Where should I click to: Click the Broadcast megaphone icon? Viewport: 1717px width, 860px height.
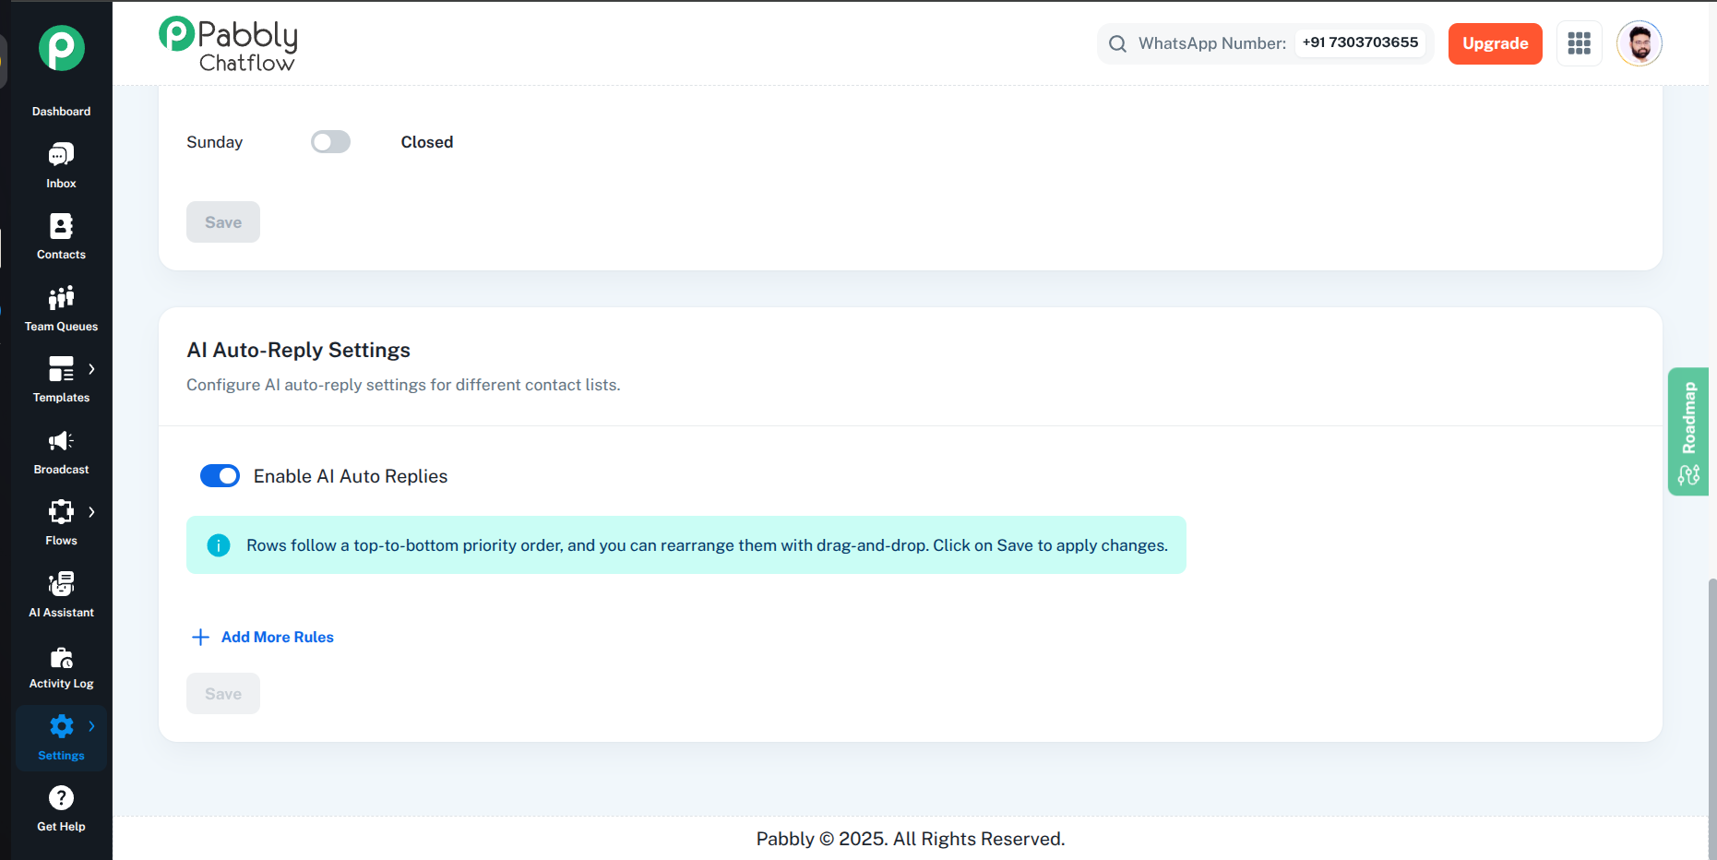(61, 442)
